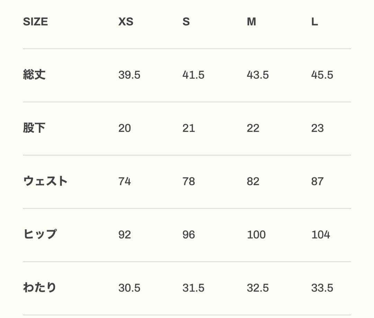Select the S size column header
This screenshot has height=318, width=374.
tap(186, 22)
